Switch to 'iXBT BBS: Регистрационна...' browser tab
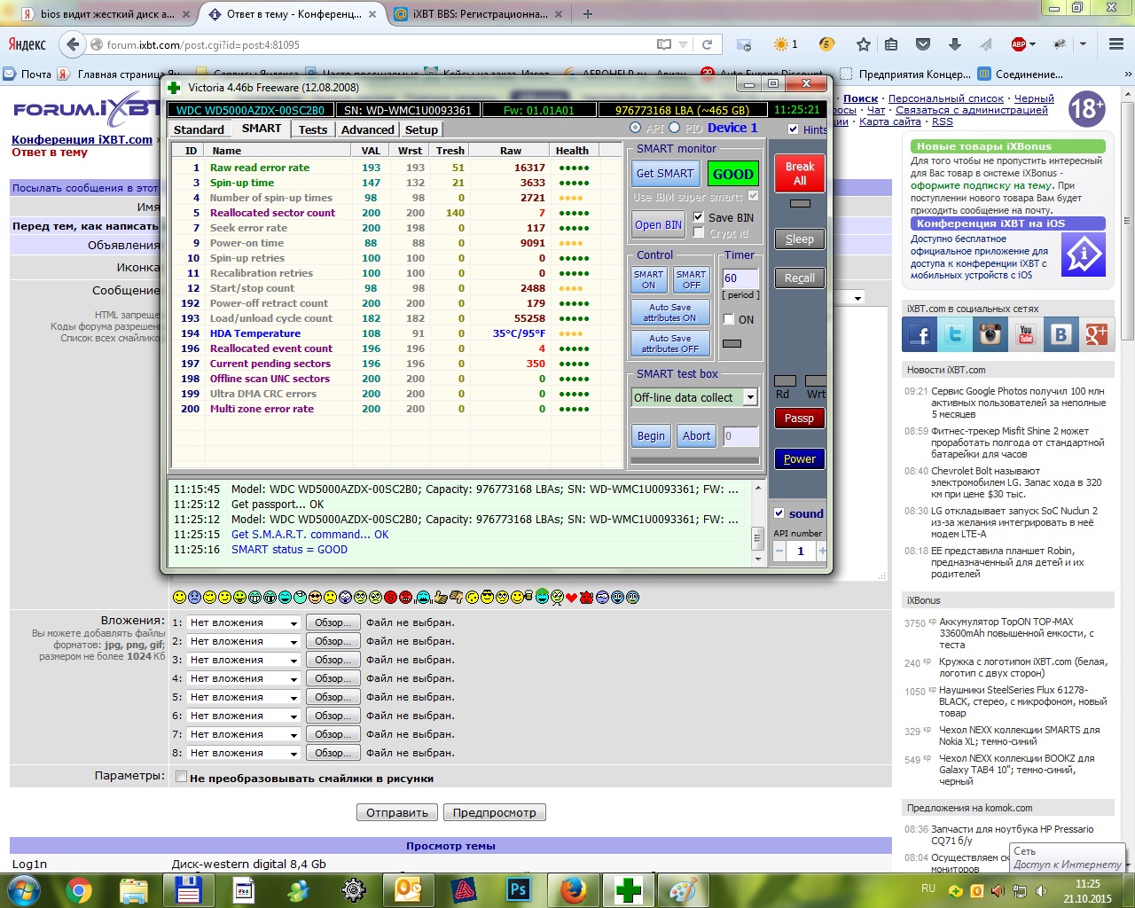Viewport: 1135px width, 908px height. pos(479,14)
